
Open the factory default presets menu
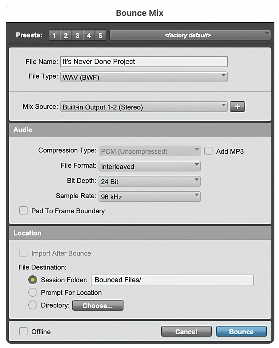pyautogui.click(x=190, y=35)
